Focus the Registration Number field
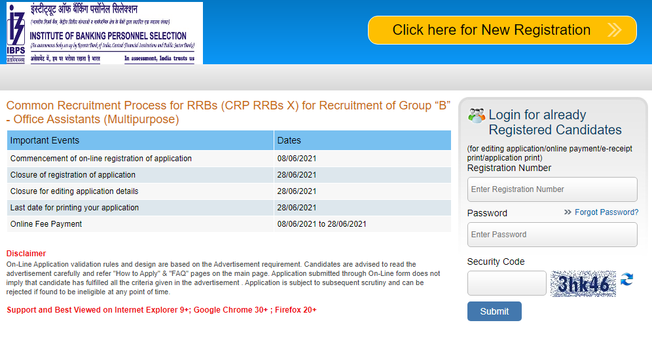The height and width of the screenshot is (348, 652). coord(552,189)
